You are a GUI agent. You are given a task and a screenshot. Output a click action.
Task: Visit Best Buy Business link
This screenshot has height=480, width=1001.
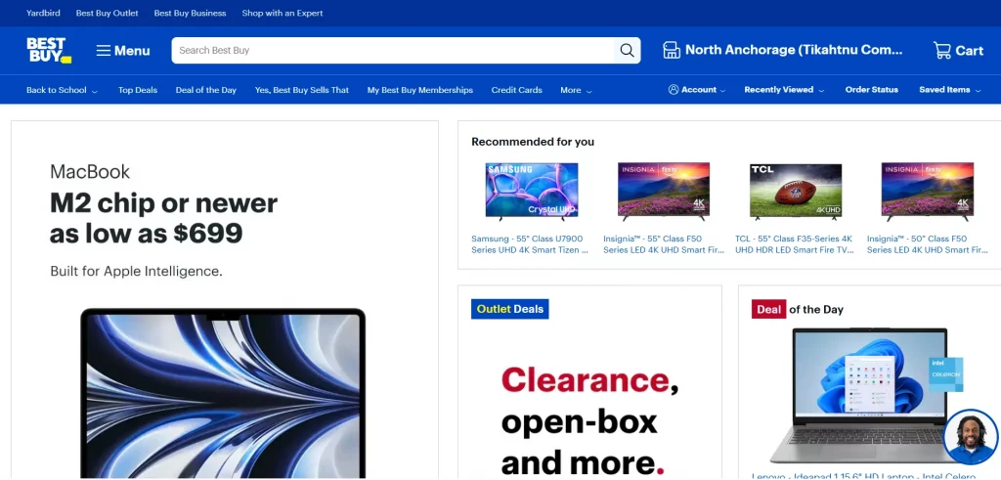[190, 13]
